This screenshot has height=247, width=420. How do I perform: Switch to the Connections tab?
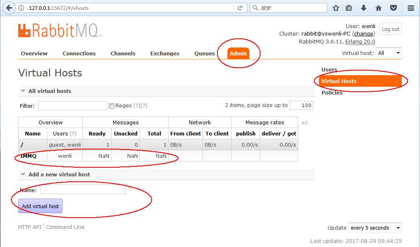(79, 53)
